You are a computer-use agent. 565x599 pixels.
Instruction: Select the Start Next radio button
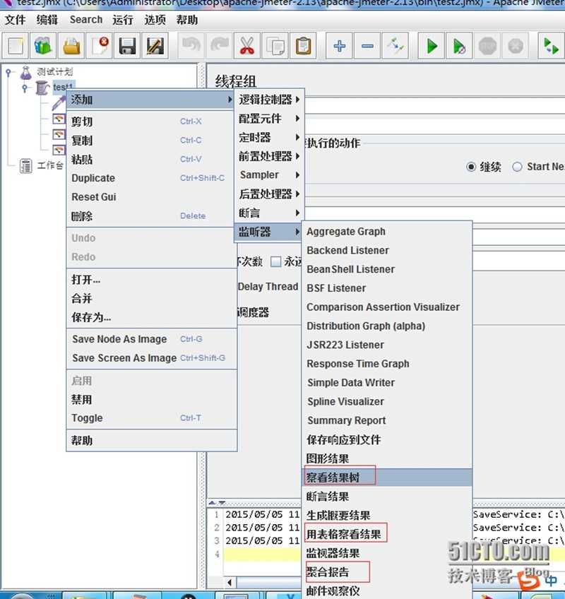(517, 167)
